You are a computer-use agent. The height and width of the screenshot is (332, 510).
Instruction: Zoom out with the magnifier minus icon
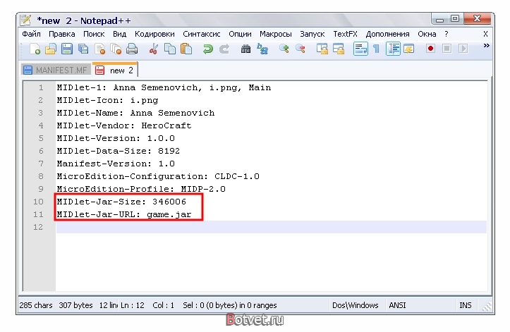[300, 49]
